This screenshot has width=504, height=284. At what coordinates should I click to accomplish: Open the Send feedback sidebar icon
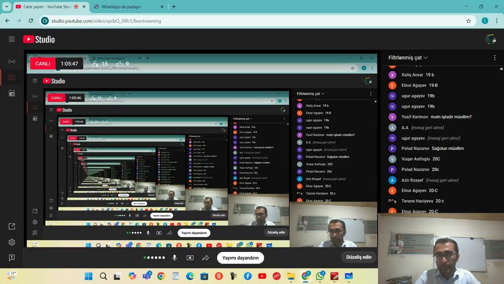click(x=12, y=258)
